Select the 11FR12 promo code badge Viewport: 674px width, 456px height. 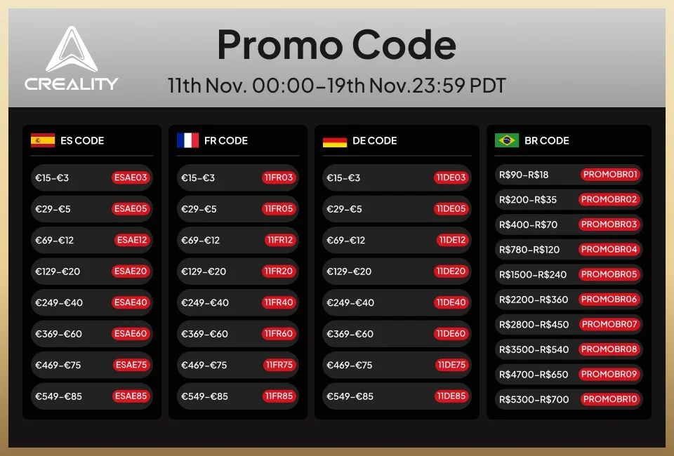coord(280,240)
